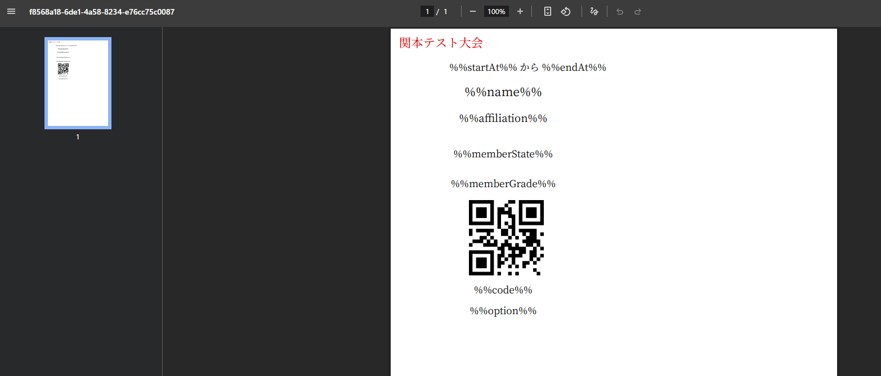The height and width of the screenshot is (376, 881).
Task: Click the undo arrow in toolbar
Action: click(620, 12)
